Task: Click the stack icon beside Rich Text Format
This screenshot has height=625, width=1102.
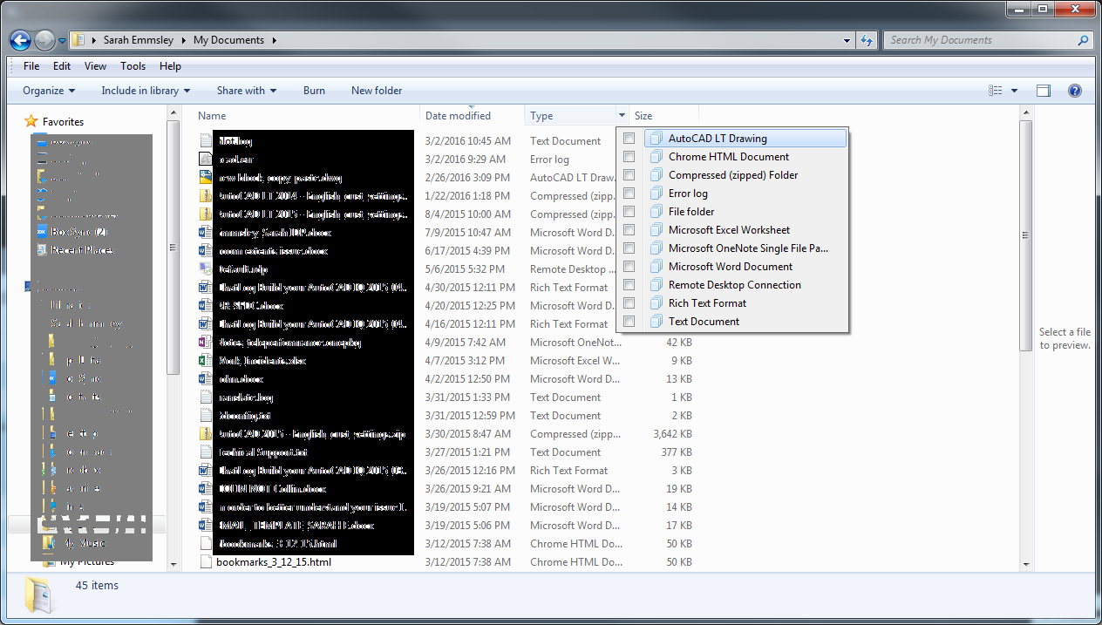Action: click(x=656, y=303)
